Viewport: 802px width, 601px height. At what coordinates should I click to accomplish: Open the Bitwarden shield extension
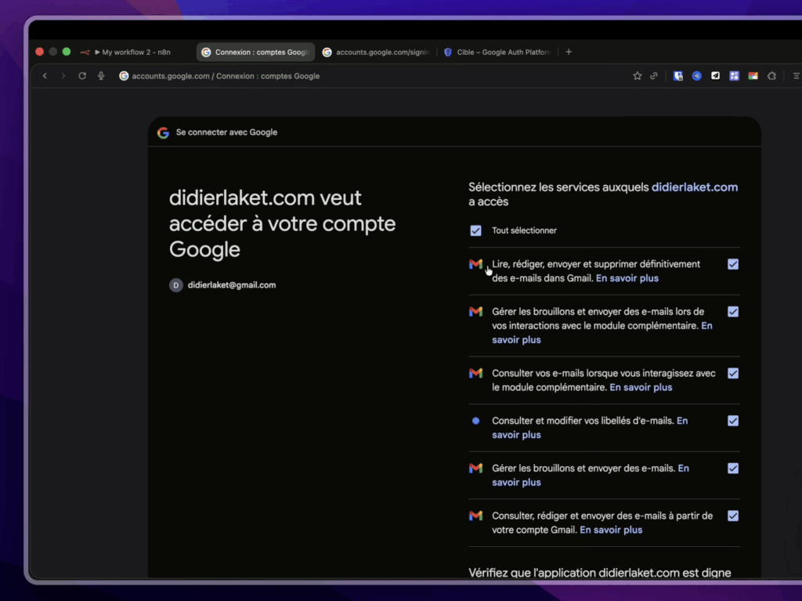(678, 76)
